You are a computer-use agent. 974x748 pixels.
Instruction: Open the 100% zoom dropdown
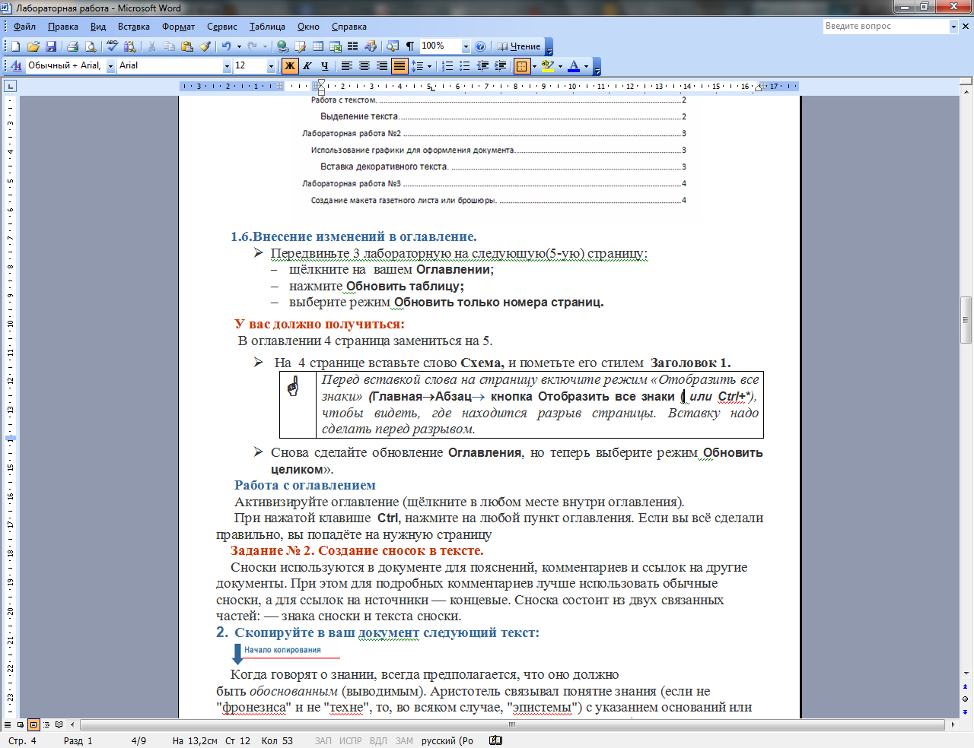pyautogui.click(x=466, y=46)
